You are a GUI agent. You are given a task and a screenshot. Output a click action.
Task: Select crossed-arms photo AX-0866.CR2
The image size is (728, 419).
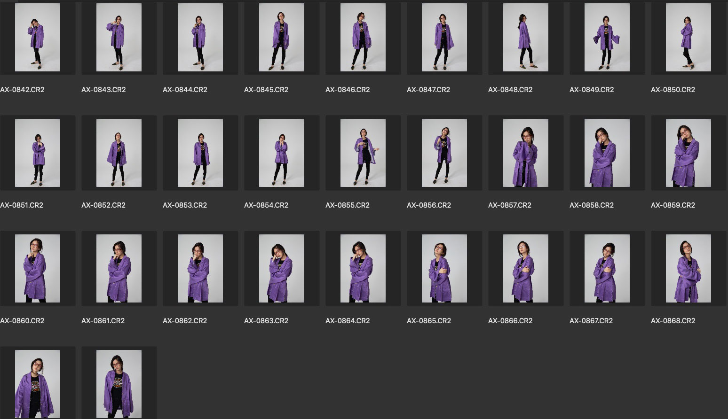[526, 269]
